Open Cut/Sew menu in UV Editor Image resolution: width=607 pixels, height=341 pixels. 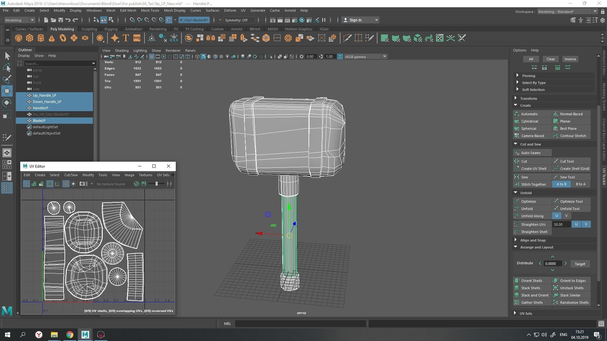(x=71, y=175)
